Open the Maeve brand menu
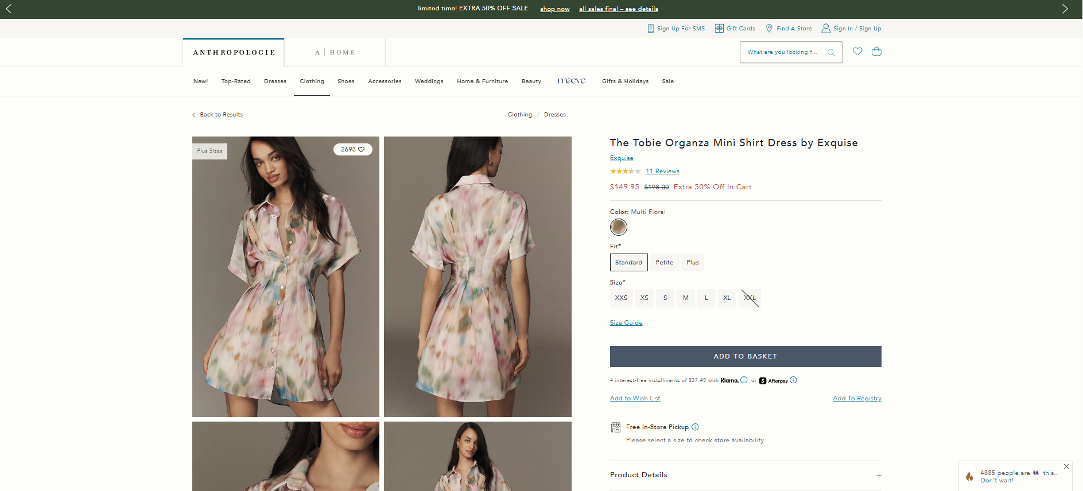Viewport: 1083px width, 491px height. tap(572, 81)
